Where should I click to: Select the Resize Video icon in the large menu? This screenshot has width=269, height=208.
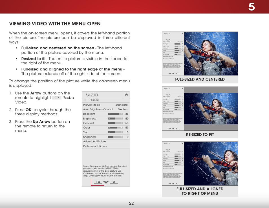(x=98, y=182)
